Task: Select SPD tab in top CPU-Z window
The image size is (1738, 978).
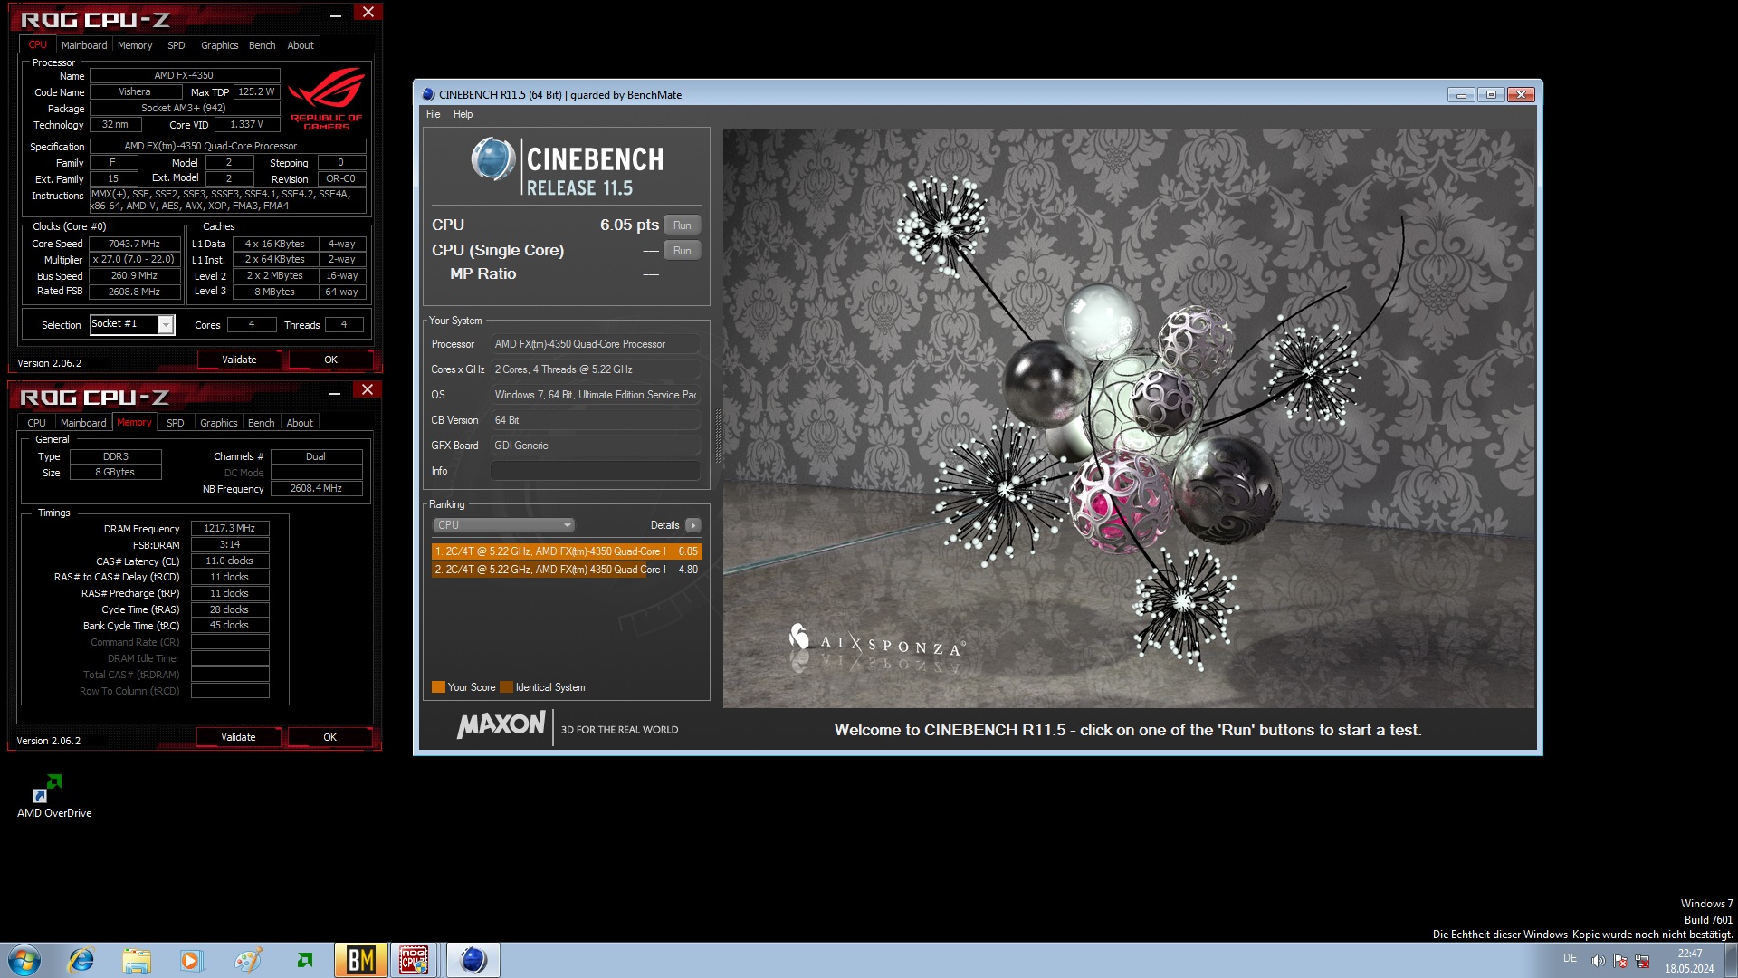Action: click(x=177, y=45)
